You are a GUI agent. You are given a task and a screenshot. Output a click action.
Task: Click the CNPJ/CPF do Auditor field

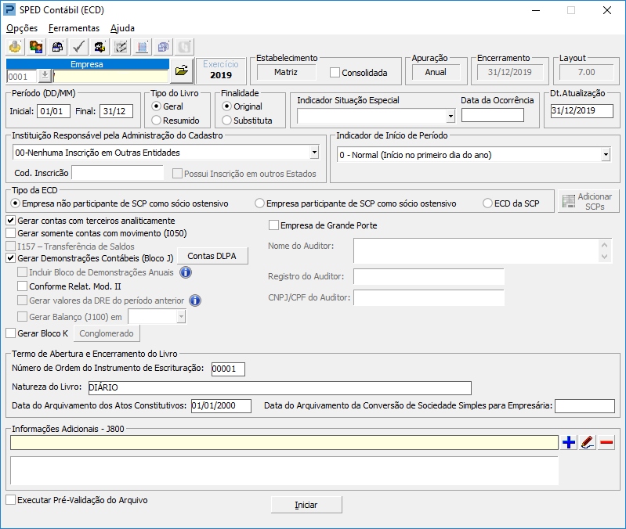click(x=429, y=298)
